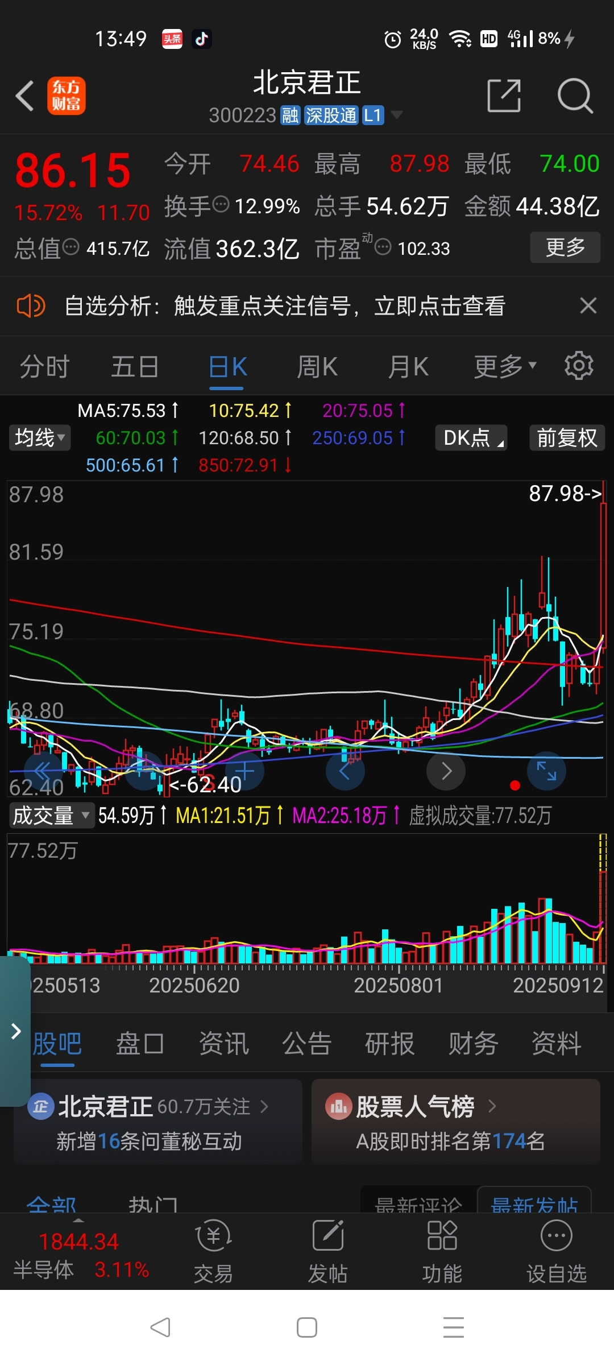Open the 东方财富 logo home

(67, 96)
